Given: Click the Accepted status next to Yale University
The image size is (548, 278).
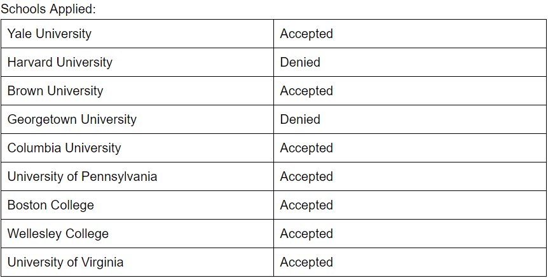Looking at the screenshot, I should (x=306, y=34).
